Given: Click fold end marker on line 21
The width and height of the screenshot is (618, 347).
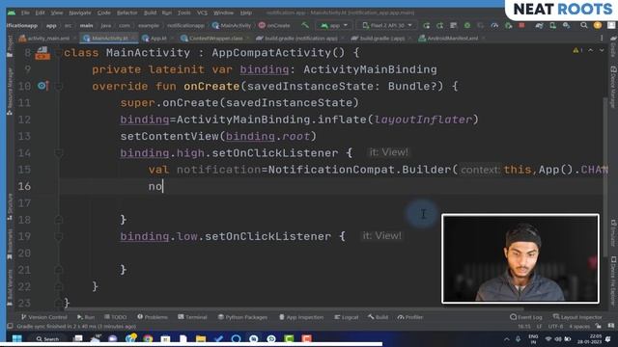Looking at the screenshot, I should 59,270.
